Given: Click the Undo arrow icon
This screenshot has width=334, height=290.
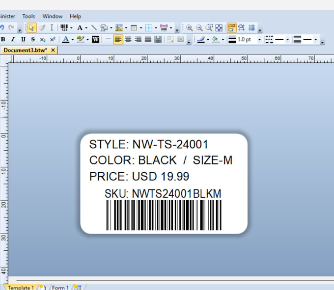Looking at the screenshot, I should coord(2,27).
